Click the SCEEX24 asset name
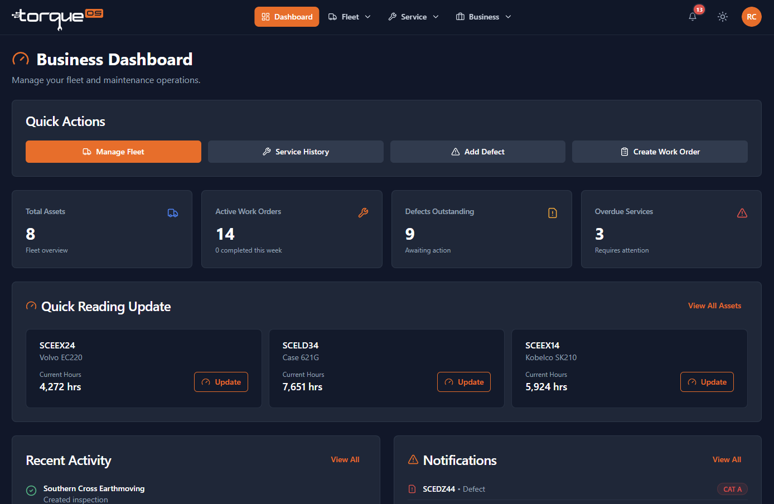This screenshot has height=504, width=774. point(57,346)
